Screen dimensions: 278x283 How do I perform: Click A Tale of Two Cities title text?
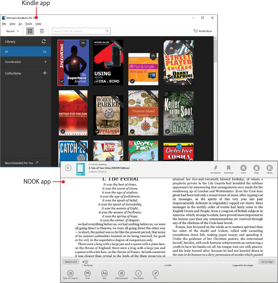pyautogui.click(x=109, y=168)
